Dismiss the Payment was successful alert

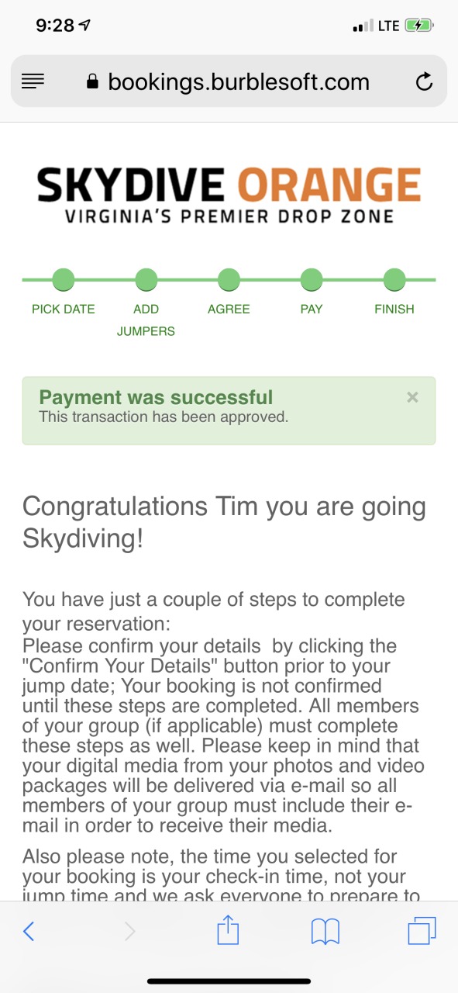[x=412, y=397]
